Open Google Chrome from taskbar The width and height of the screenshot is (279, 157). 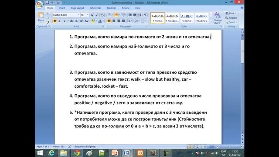coord(77,153)
